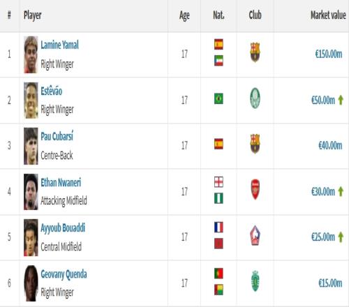Open Geovany Quenda's profile link
This screenshot has width=349, height=307.
64,274
